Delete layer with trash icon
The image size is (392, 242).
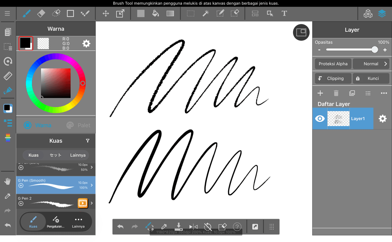(x=336, y=93)
